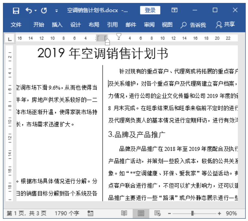Click the vertical ruler on the left

pyautogui.click(x=10, y=123)
